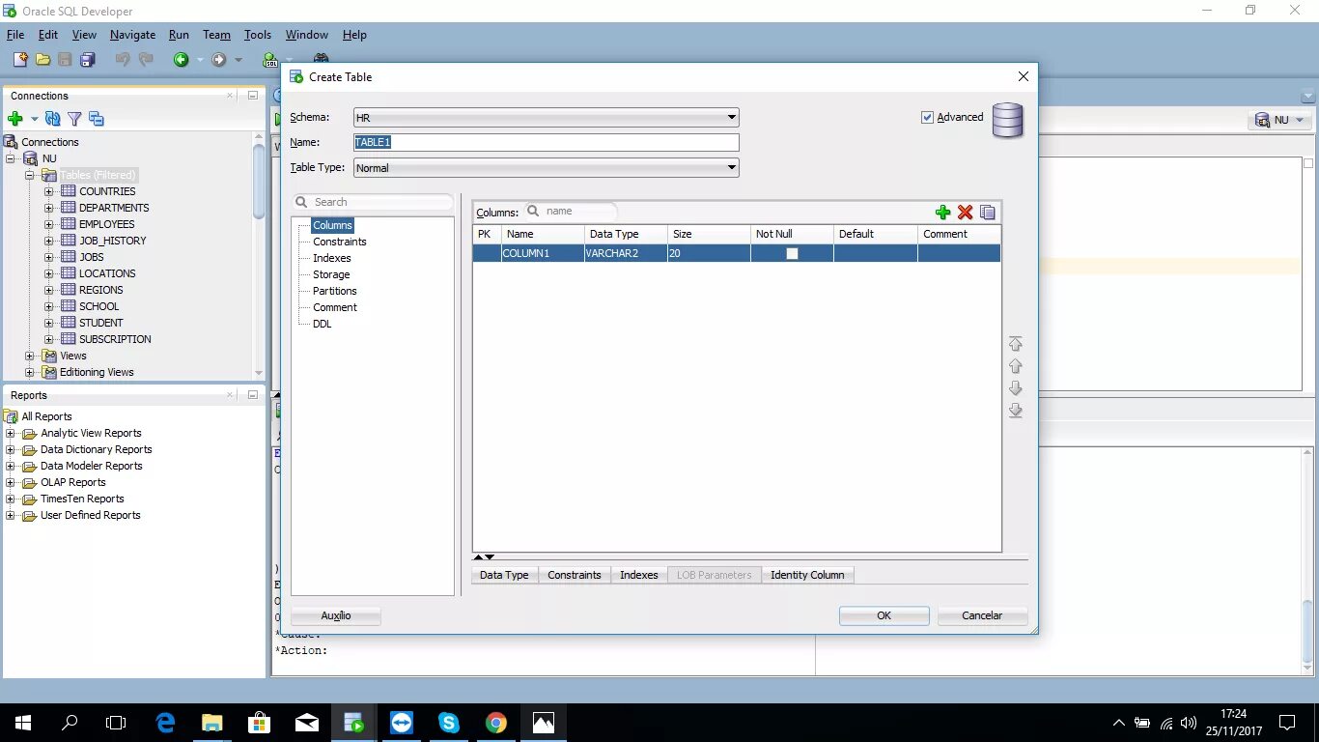Click the Refresh connections icon

coord(52,119)
